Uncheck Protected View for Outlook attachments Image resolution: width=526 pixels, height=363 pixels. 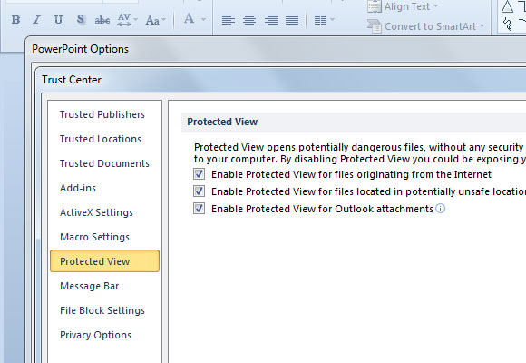(x=199, y=208)
